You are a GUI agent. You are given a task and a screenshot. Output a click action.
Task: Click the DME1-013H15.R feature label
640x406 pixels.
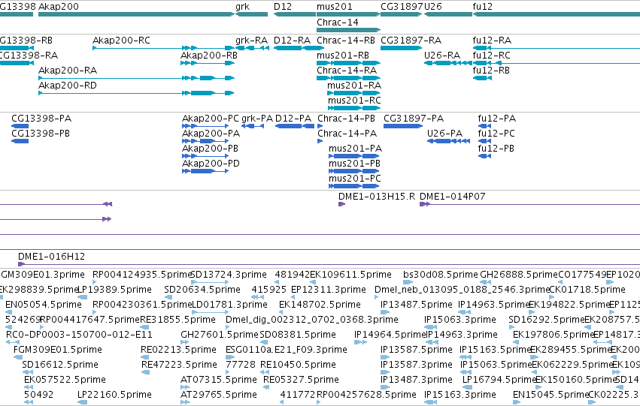pyautogui.click(x=377, y=197)
